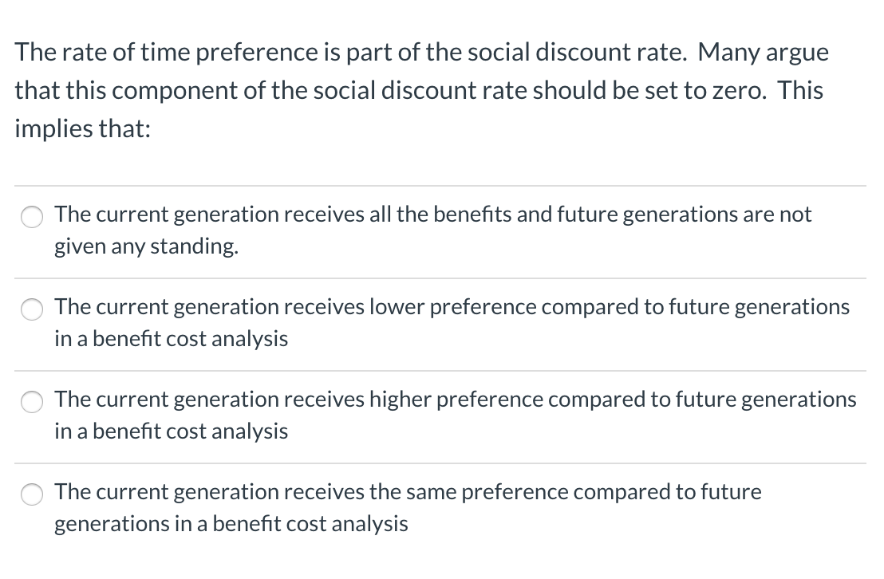The height and width of the screenshot is (579, 884).
Task: Select the radio button beside 'same preference' answer
Action: (32, 494)
